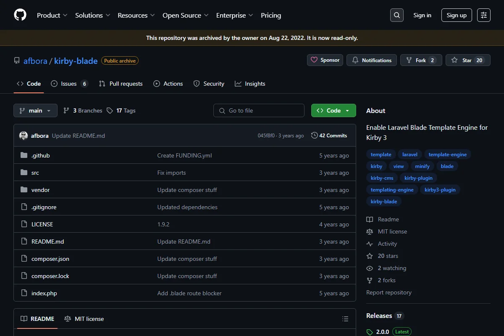Screen dimensions: 504x336
Task: Expand the Product menu in header
Action: [x=52, y=15]
